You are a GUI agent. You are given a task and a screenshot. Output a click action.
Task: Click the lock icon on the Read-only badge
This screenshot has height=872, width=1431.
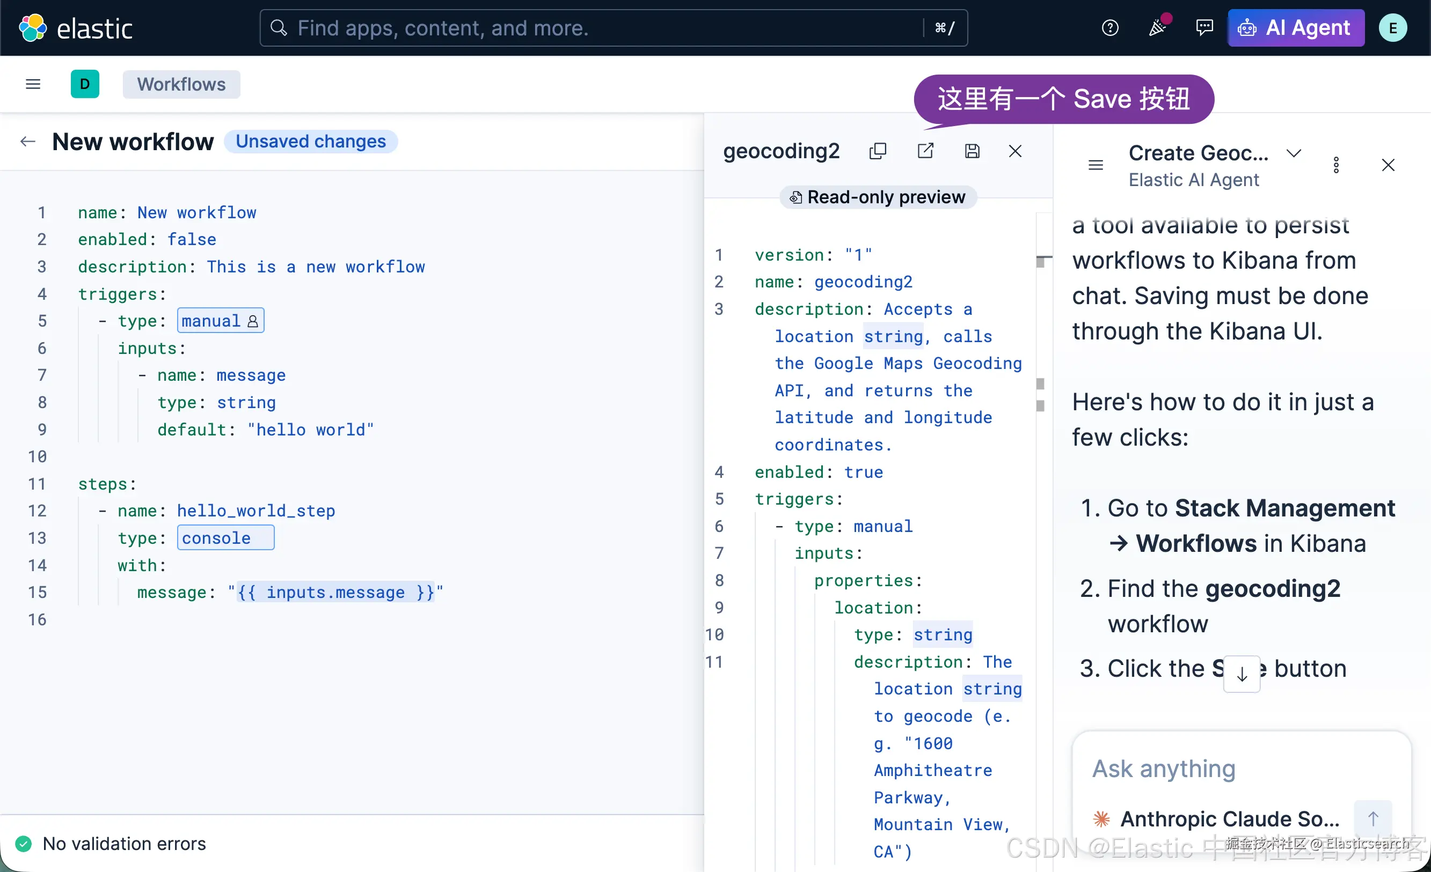pos(795,198)
